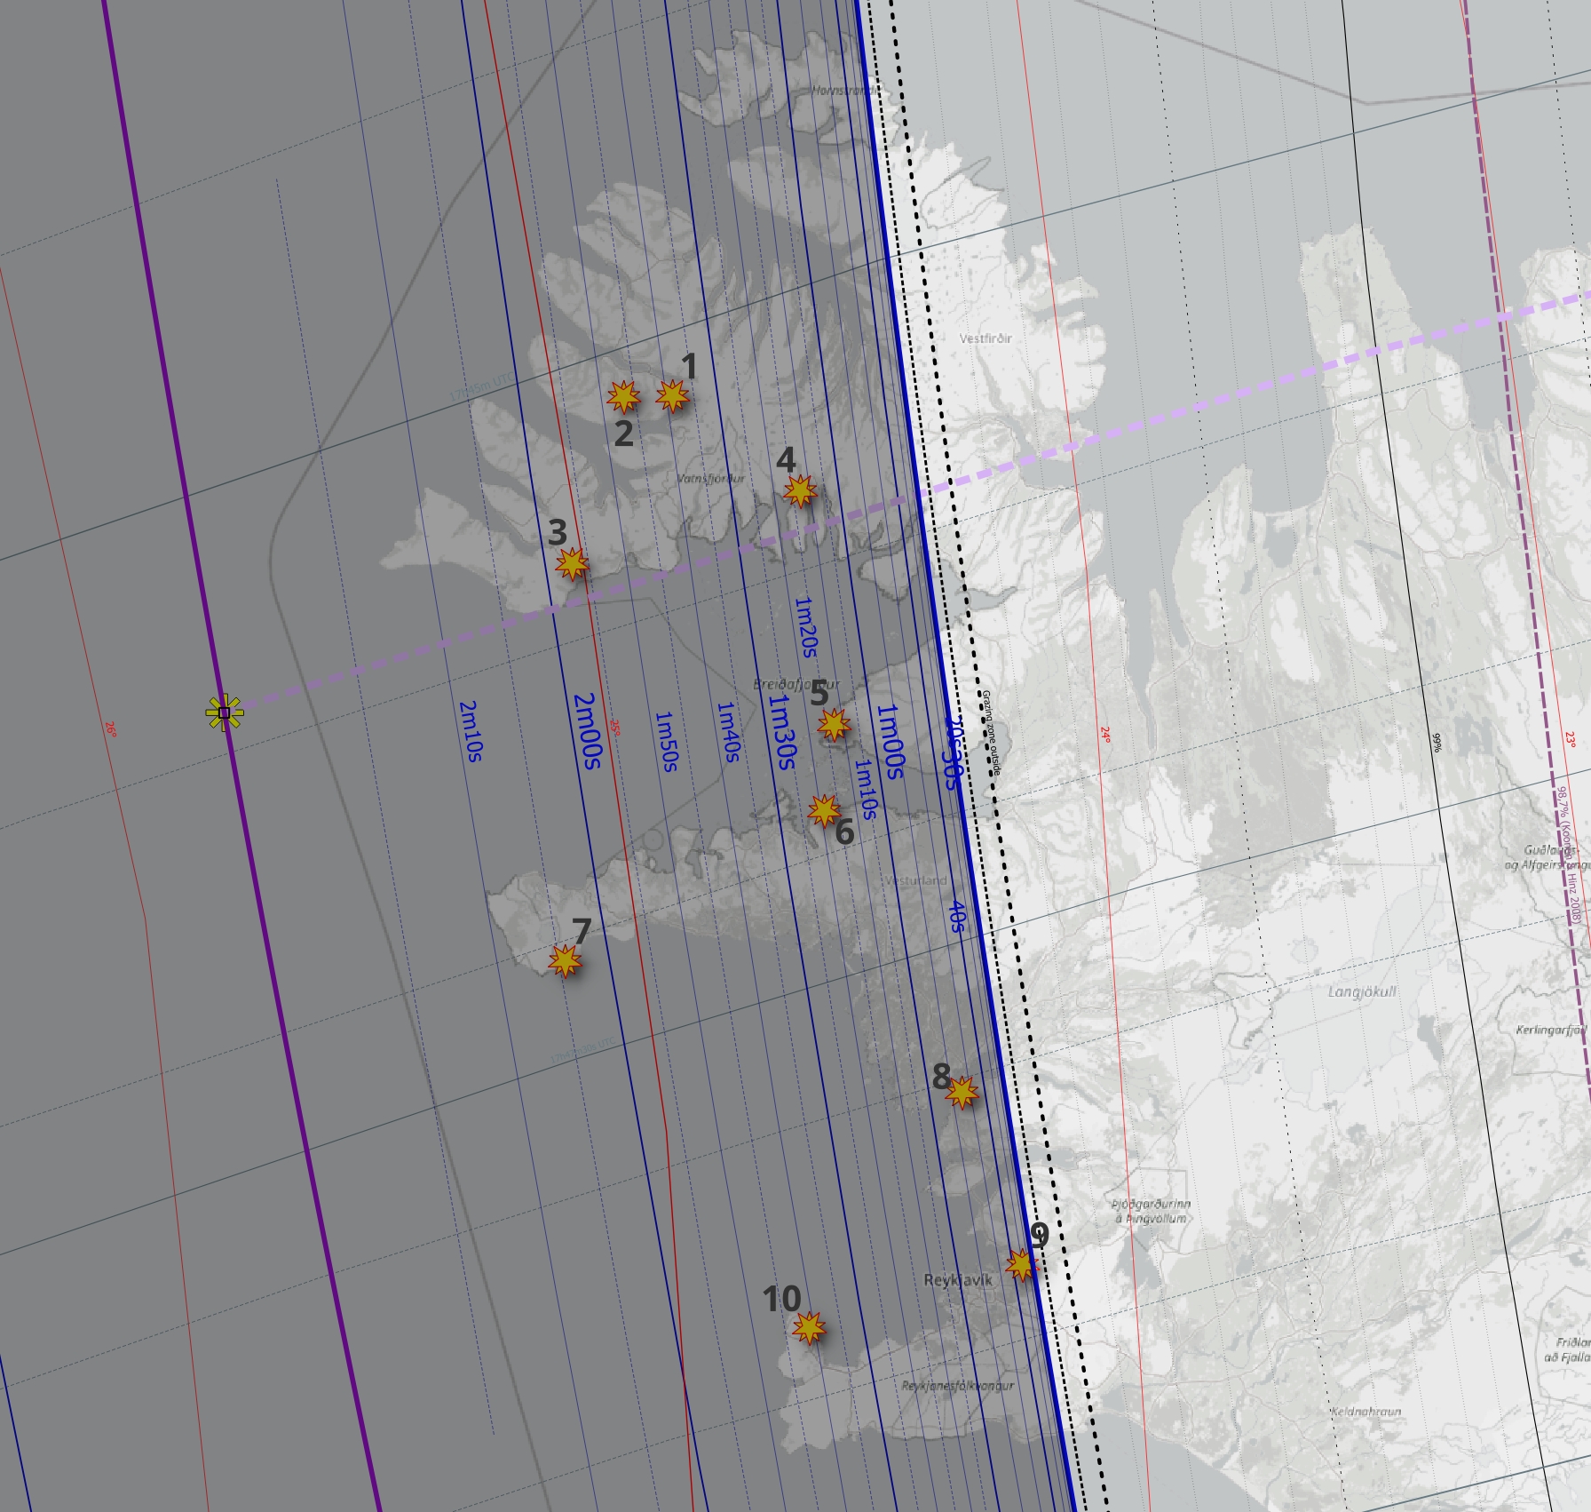Select star marker 5 near Breiðafjörður
This screenshot has height=1512, width=1591.
(833, 725)
